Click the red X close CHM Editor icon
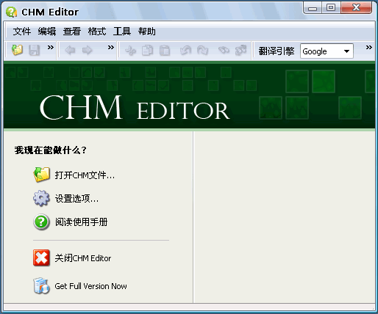 41,258
